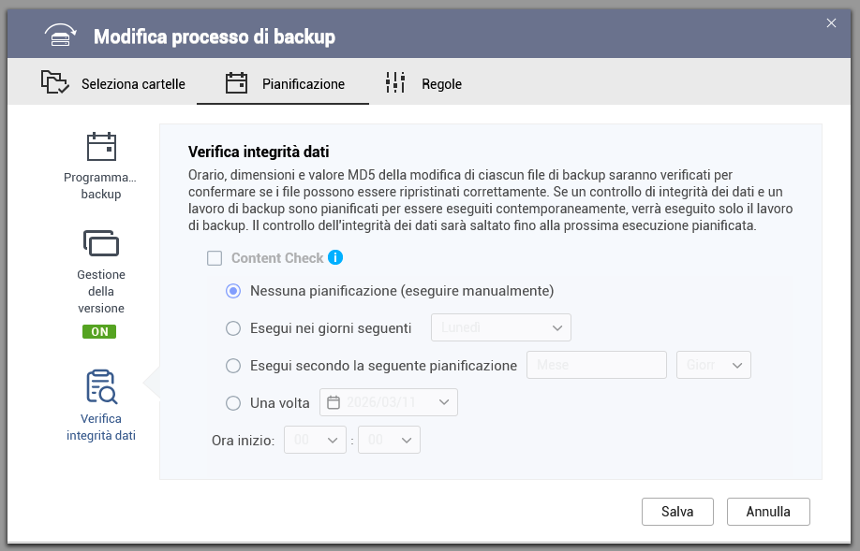860x551 pixels.
Task: Expand the Ora inizio minutes dropdown
Action: 389,440
